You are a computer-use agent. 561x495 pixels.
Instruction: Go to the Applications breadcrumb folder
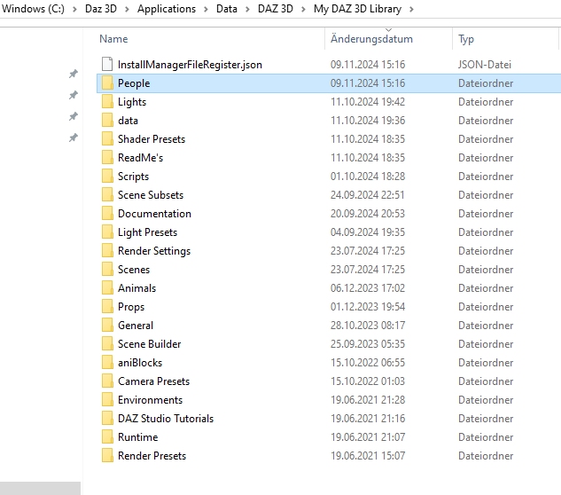click(x=167, y=9)
